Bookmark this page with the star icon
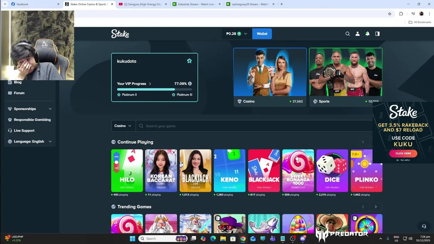Image resolution: width=434 pixels, height=244 pixels. [x=390, y=14]
